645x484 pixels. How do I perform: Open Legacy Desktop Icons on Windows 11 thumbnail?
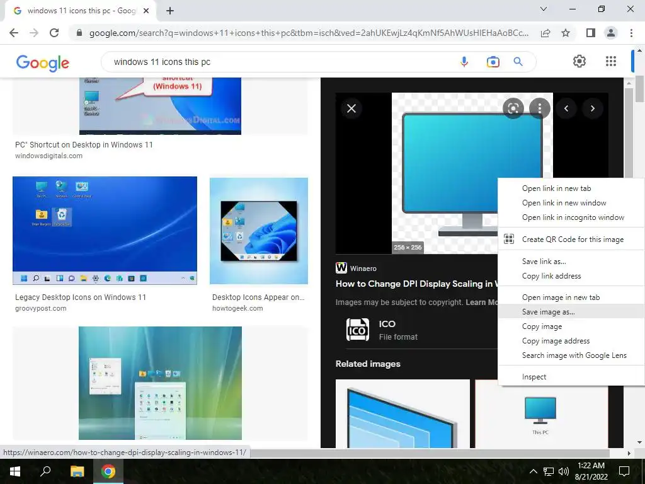105,231
